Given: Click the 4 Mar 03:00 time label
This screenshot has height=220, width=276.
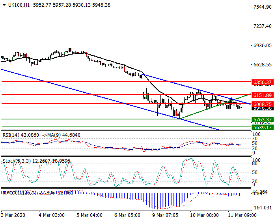Looking at the screenshot, I should (x=52, y=215).
